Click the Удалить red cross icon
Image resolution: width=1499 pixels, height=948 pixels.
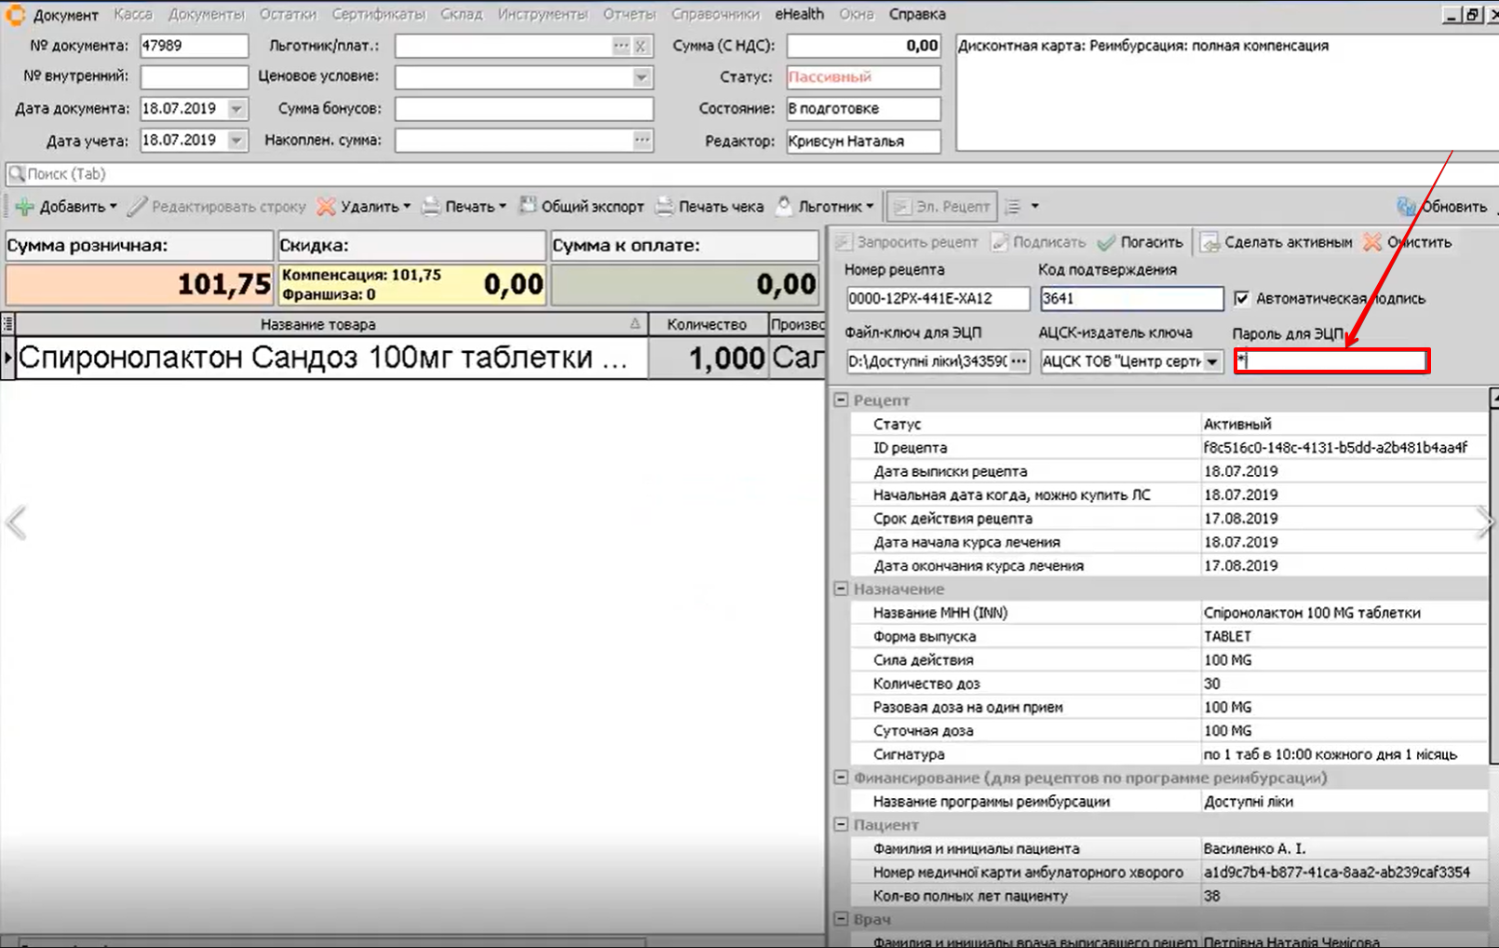pyautogui.click(x=326, y=207)
